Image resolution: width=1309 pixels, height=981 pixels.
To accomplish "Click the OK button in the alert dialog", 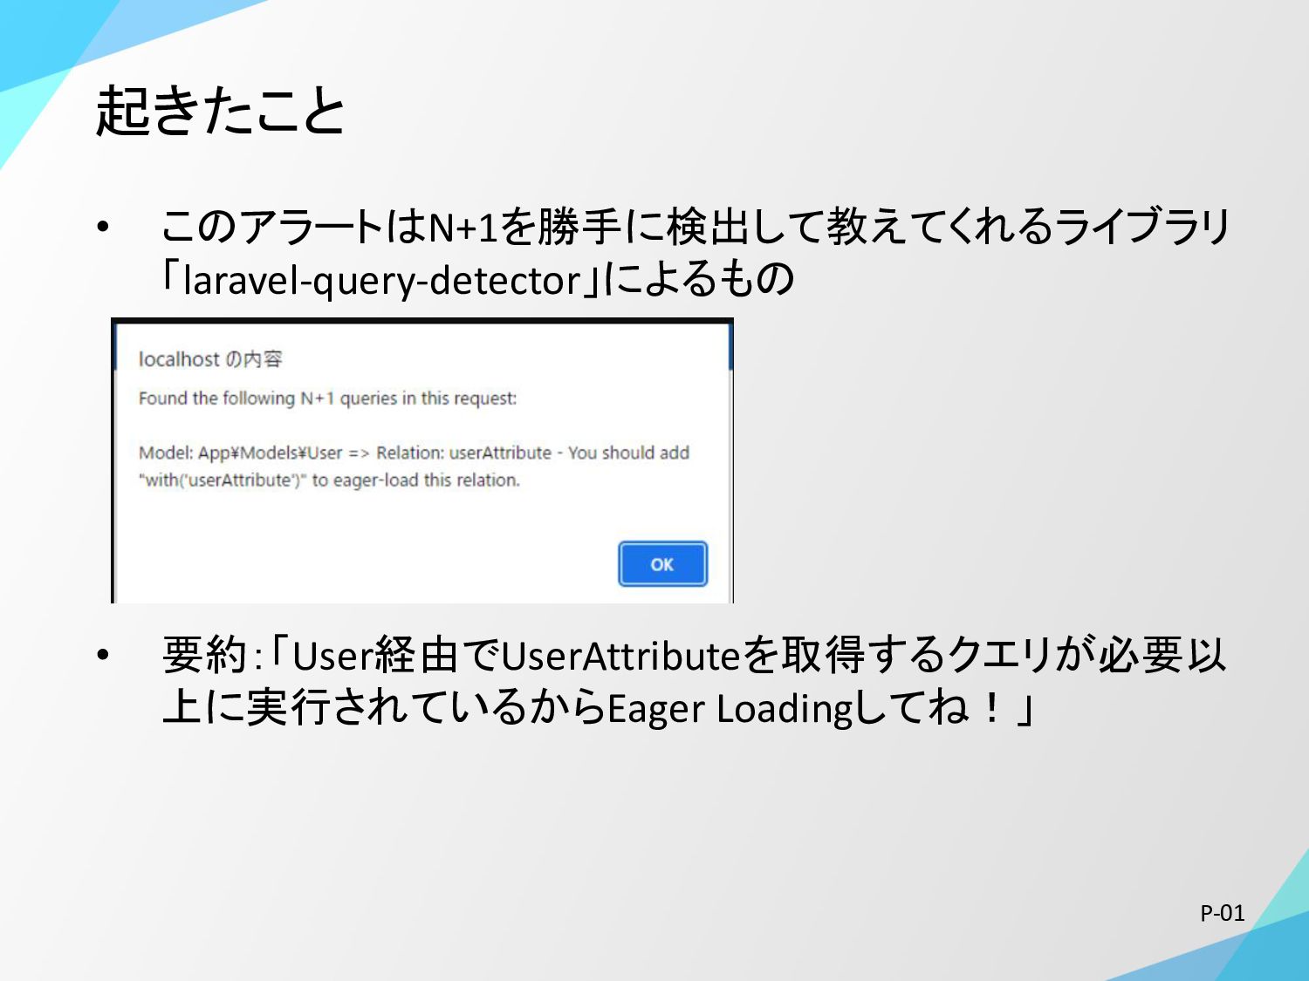I will pos(662,564).
